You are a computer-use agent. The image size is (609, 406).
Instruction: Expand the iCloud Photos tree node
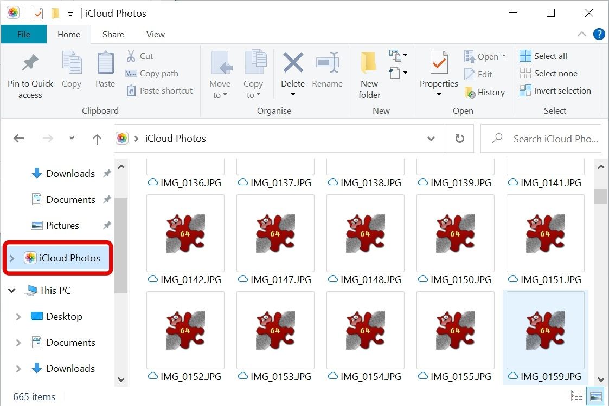(x=12, y=258)
